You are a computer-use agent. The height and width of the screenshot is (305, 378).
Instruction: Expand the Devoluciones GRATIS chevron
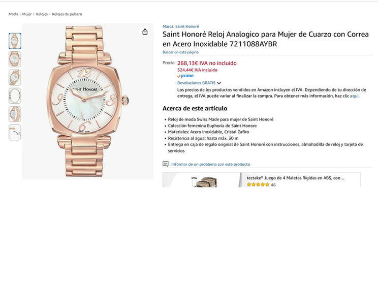click(x=219, y=83)
